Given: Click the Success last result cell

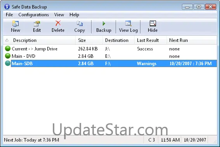Looking at the screenshot, I should pyautogui.click(x=145, y=49).
